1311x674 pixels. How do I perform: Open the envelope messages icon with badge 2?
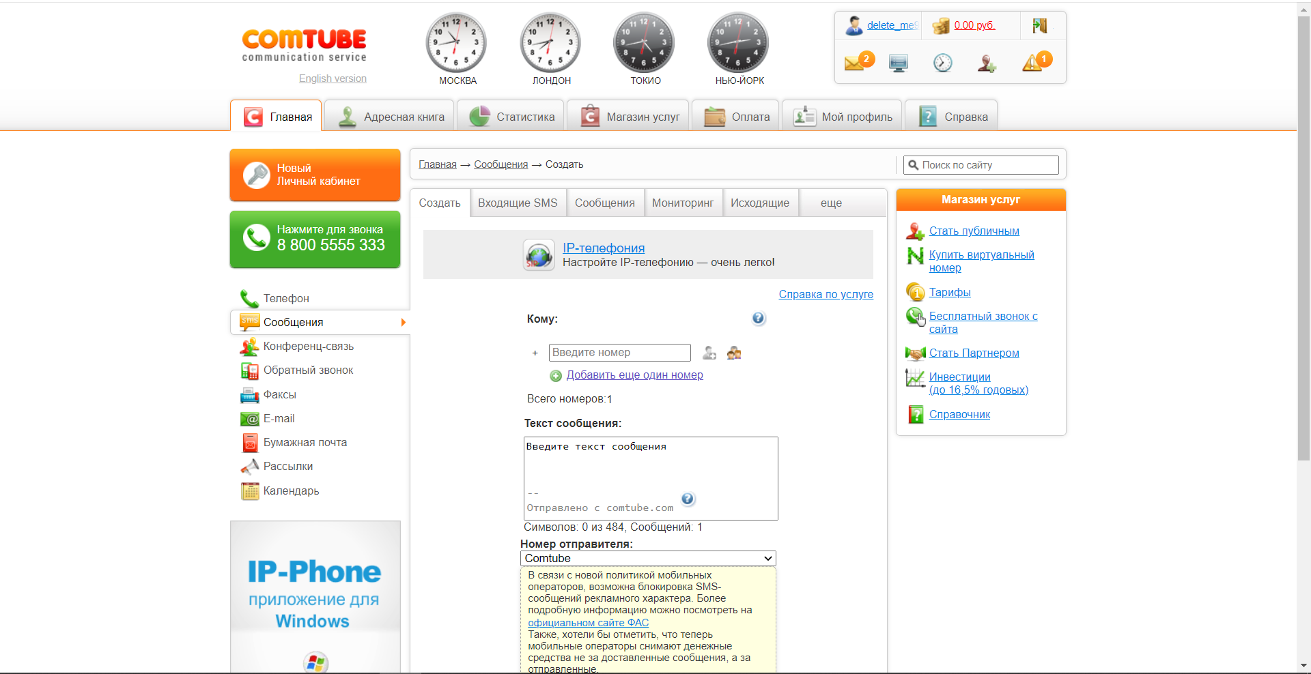pos(858,62)
